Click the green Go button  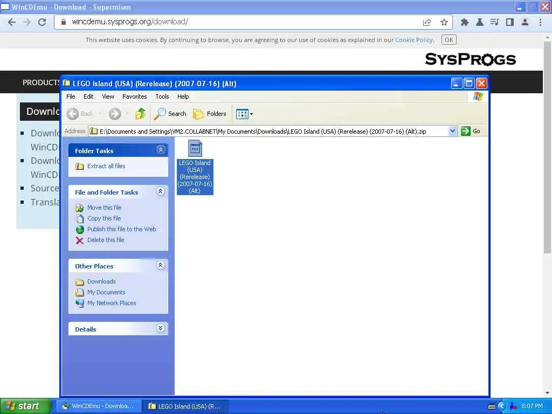click(x=471, y=131)
